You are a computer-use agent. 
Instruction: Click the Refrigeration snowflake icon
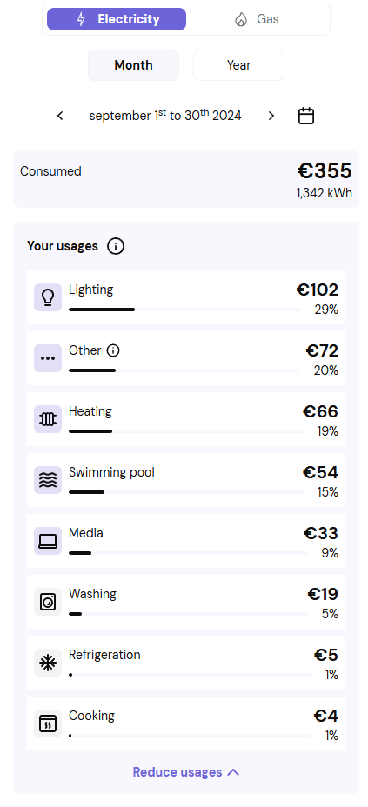48,663
